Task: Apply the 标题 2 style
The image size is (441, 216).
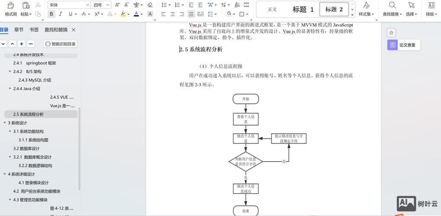Action: 334,9
